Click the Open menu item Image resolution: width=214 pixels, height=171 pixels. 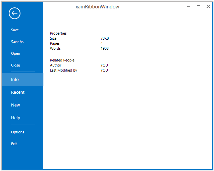[x=16, y=53]
